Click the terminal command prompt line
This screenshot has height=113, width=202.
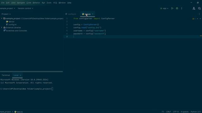click(x=27, y=89)
